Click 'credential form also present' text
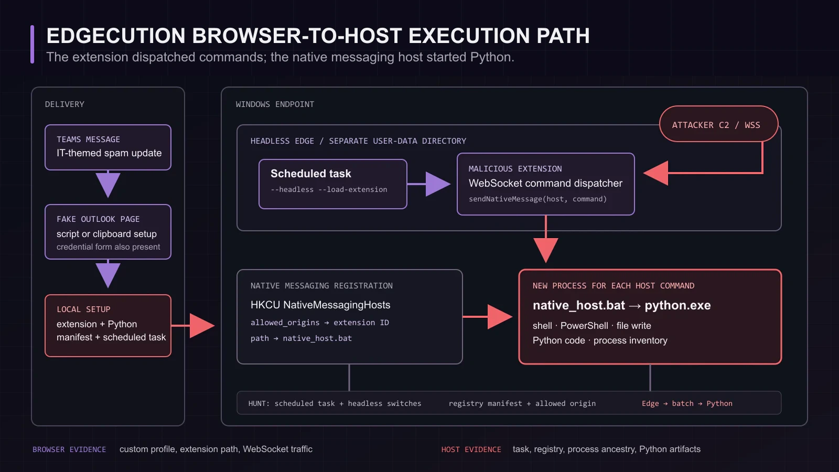The image size is (839, 472). pos(109,247)
